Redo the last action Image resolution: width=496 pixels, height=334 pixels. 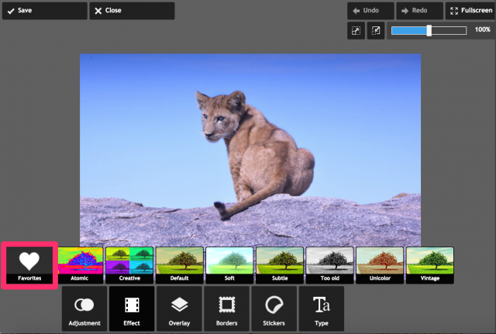click(x=418, y=11)
